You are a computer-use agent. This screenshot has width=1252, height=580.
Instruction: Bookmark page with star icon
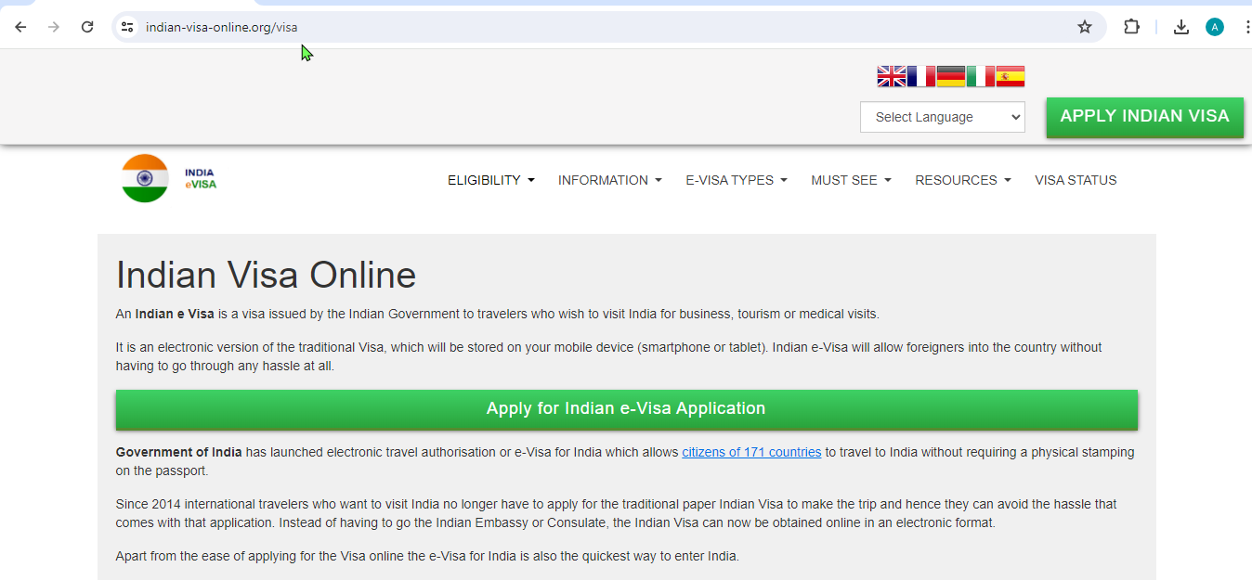pyautogui.click(x=1084, y=27)
